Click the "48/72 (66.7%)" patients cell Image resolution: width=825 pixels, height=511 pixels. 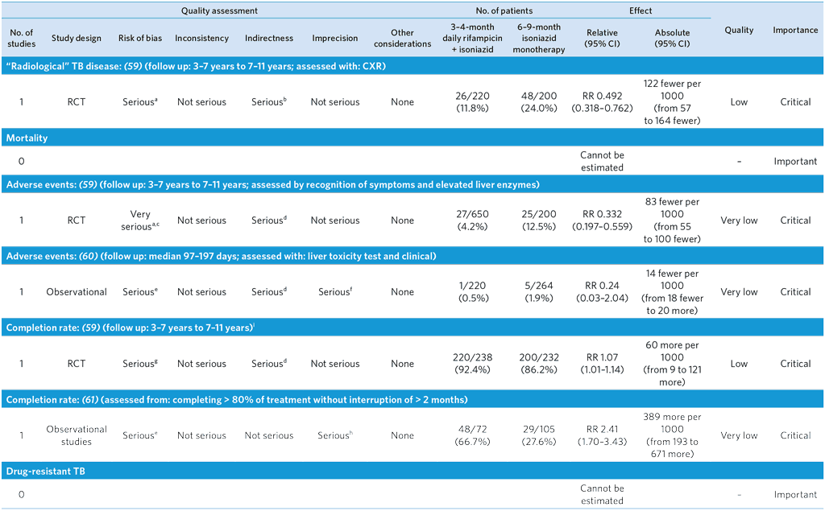[472, 435]
